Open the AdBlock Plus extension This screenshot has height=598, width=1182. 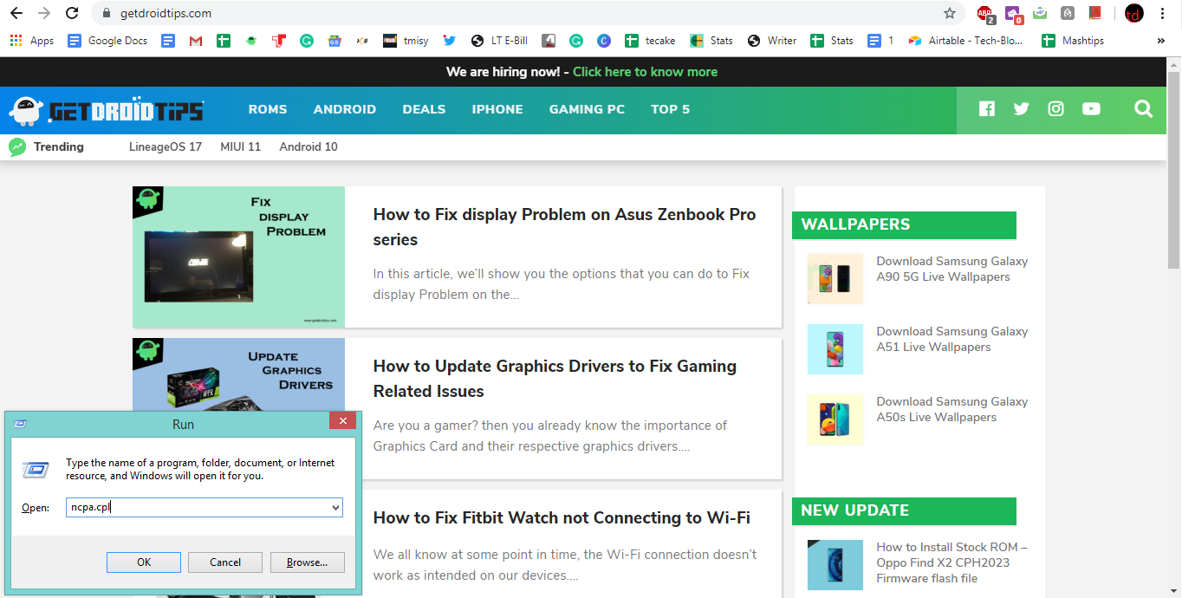pyautogui.click(x=985, y=14)
